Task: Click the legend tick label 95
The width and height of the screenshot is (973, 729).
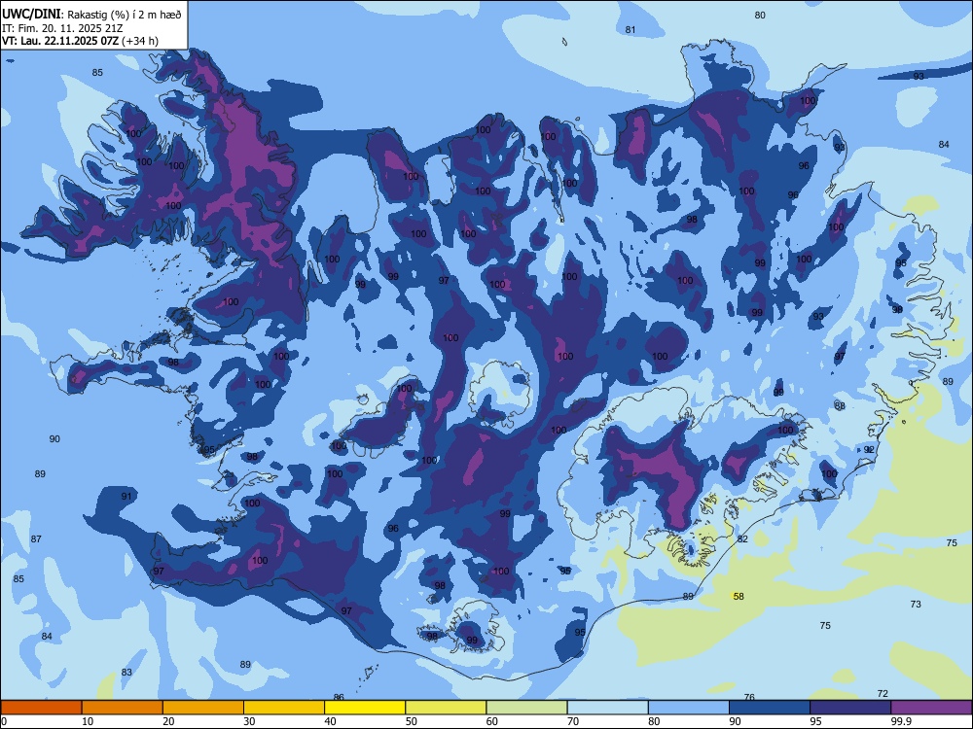Action: pos(816,721)
